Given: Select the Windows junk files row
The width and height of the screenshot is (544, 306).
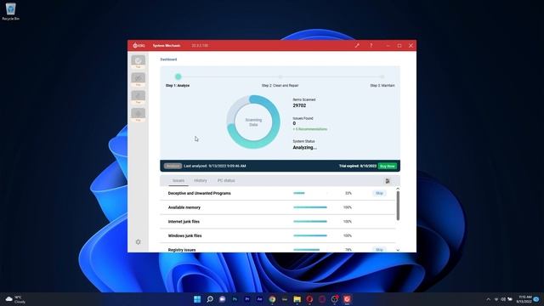Looking at the screenshot, I should coord(278,235).
